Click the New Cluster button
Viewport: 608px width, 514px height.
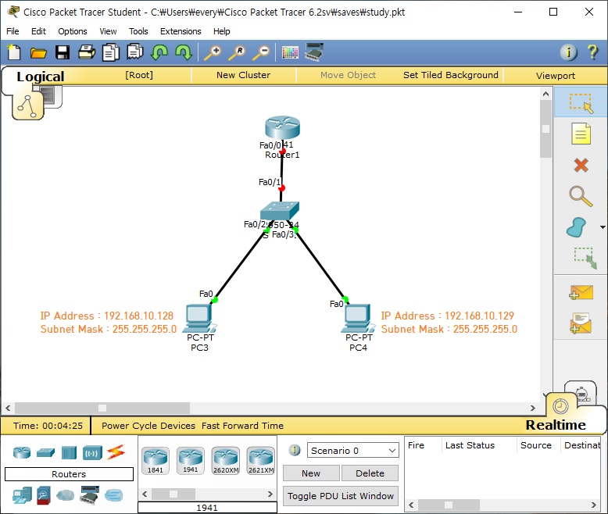(244, 75)
